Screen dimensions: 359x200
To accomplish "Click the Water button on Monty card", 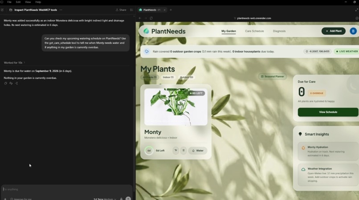I will [198, 151].
